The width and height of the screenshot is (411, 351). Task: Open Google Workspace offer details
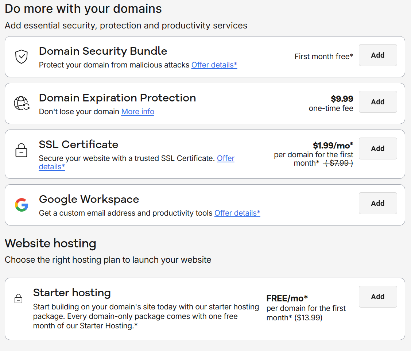coord(237,213)
